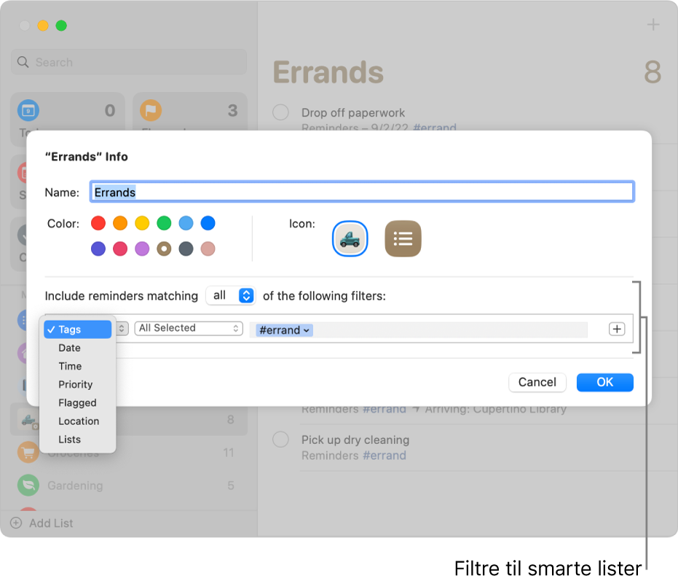Confirm with the OK button

coord(604,382)
